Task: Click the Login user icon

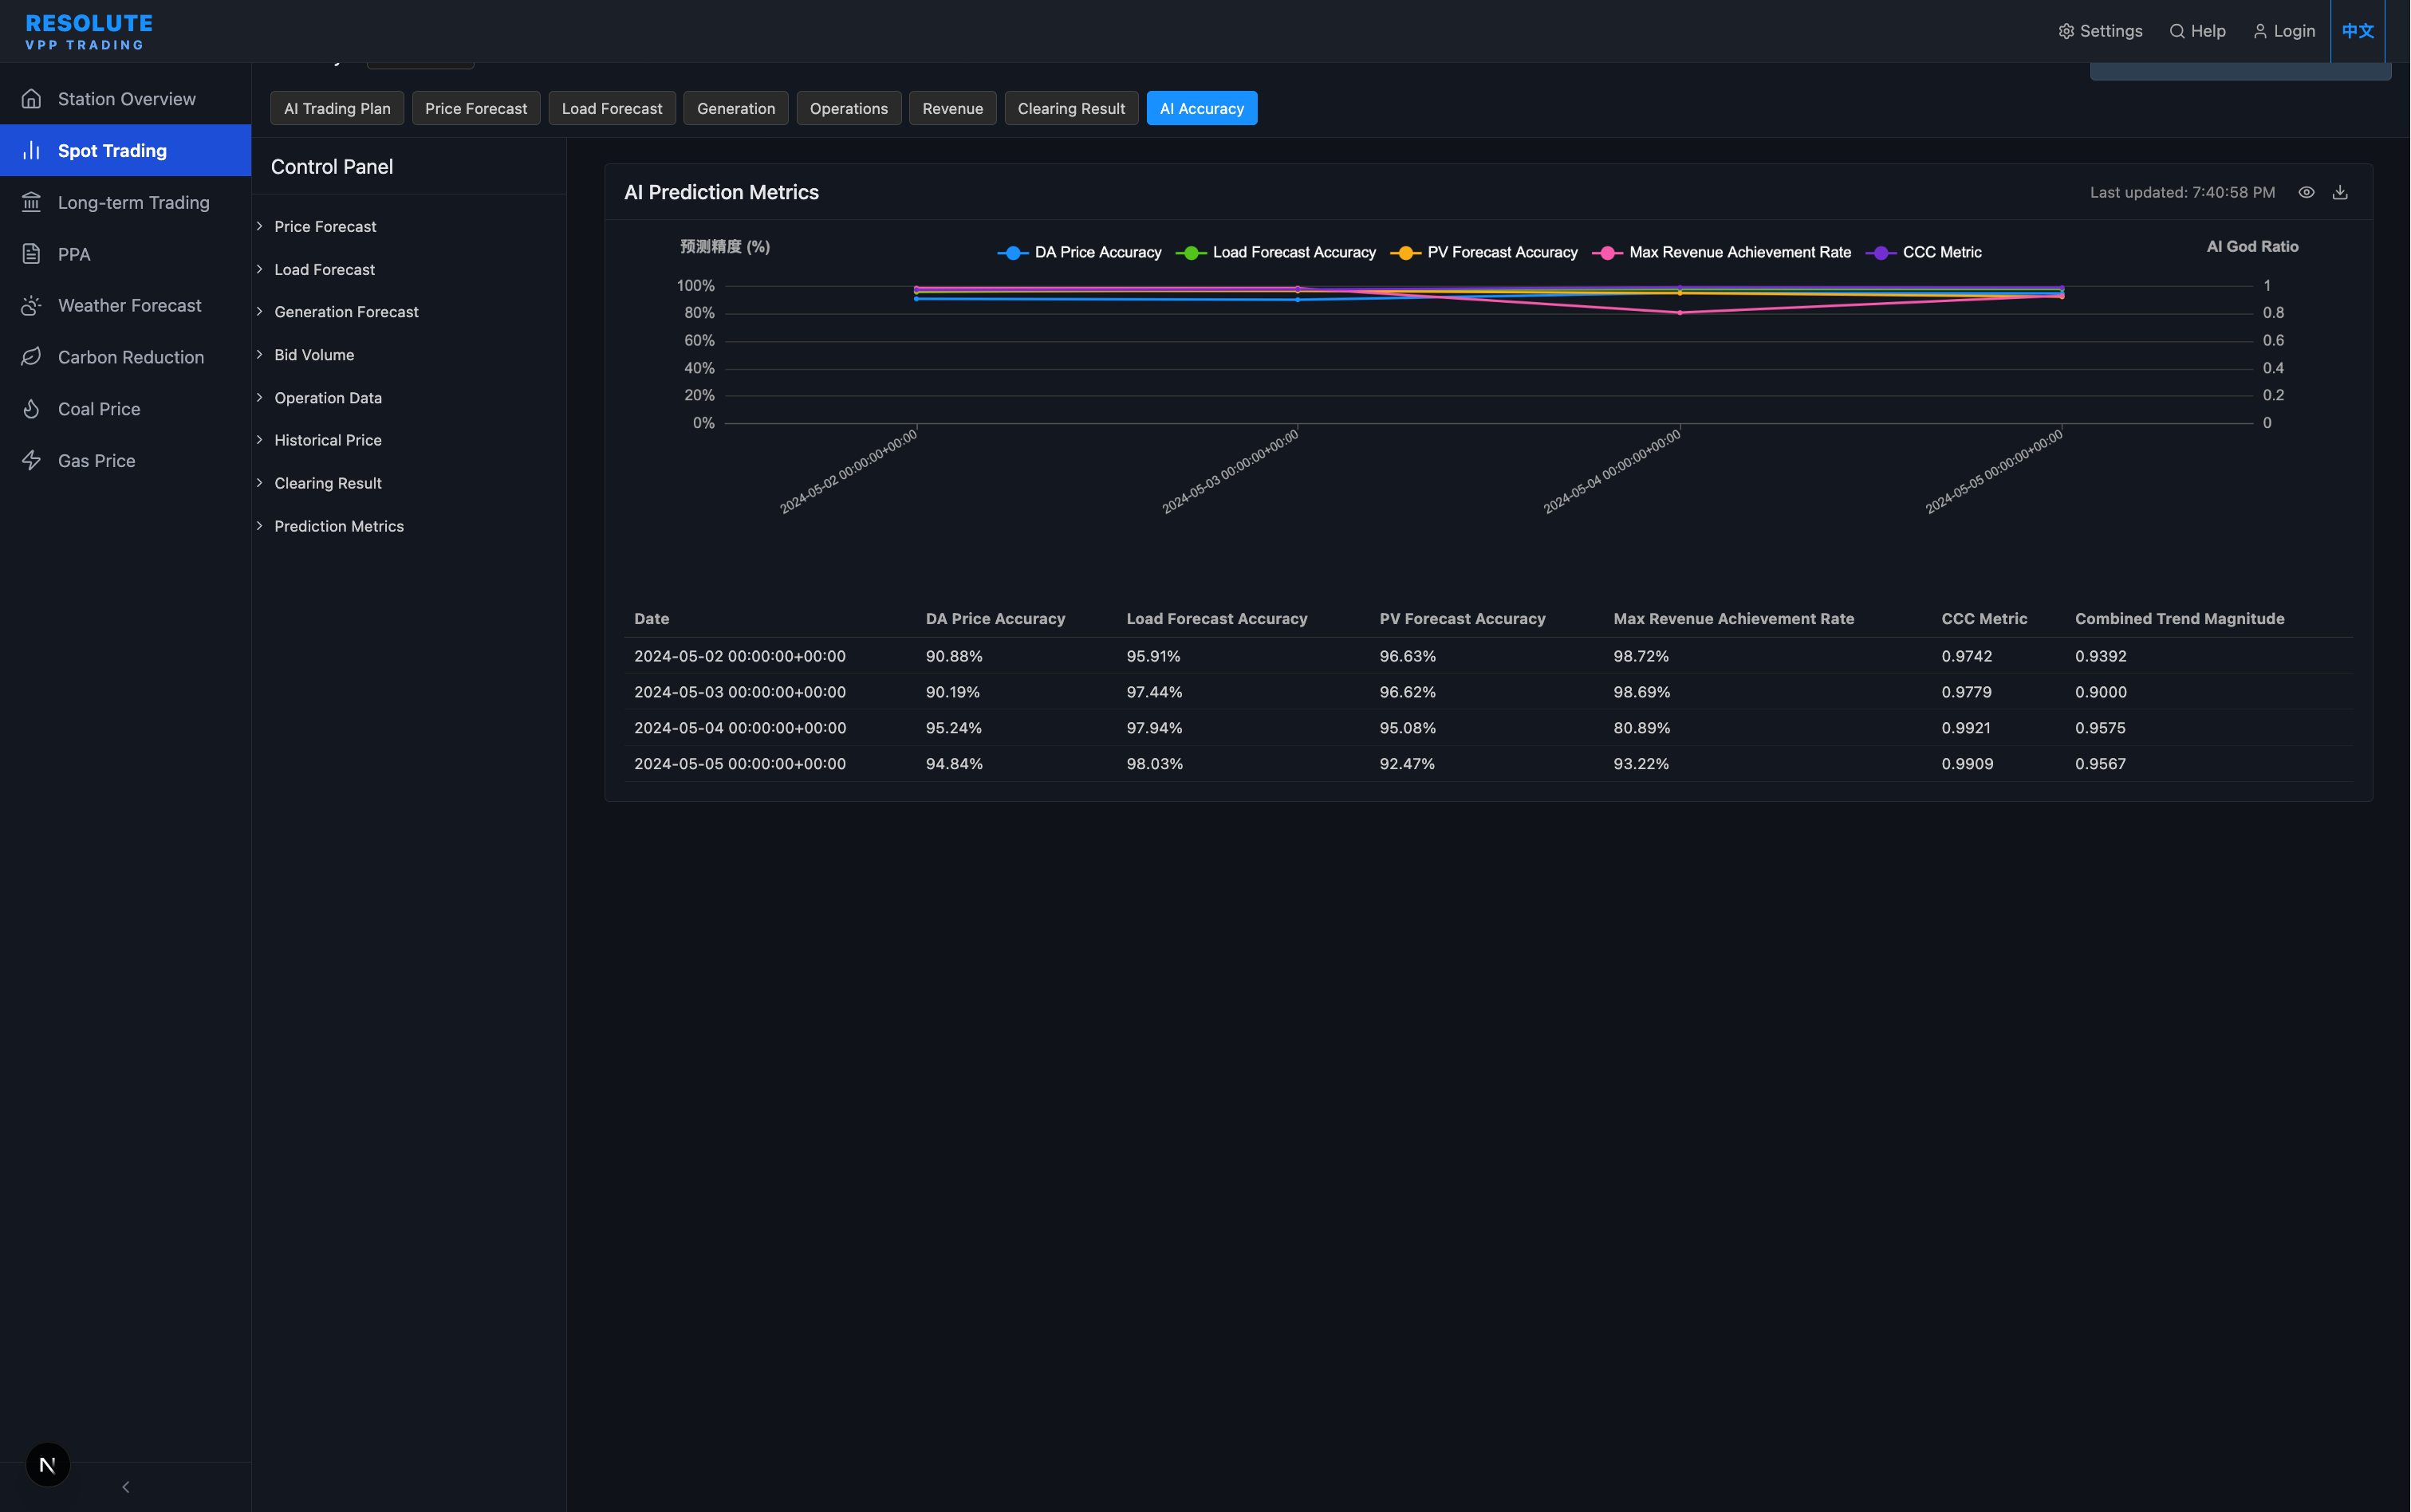Action: (x=2260, y=31)
